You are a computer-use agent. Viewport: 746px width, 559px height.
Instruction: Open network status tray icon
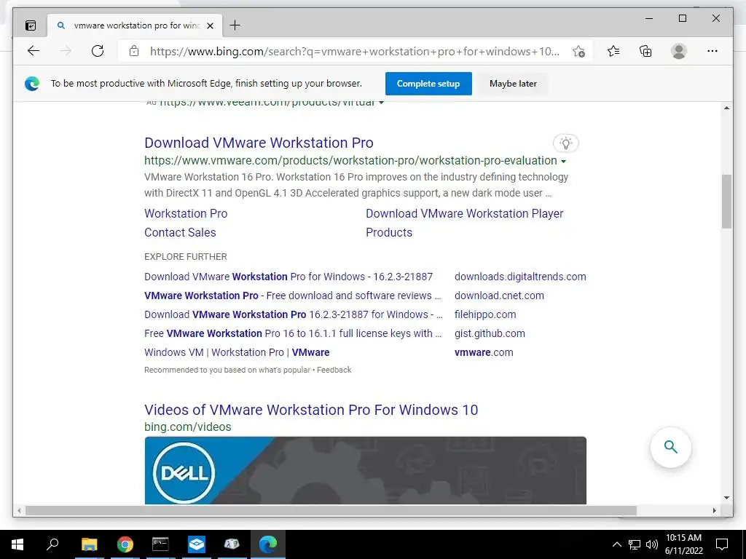[635, 544]
